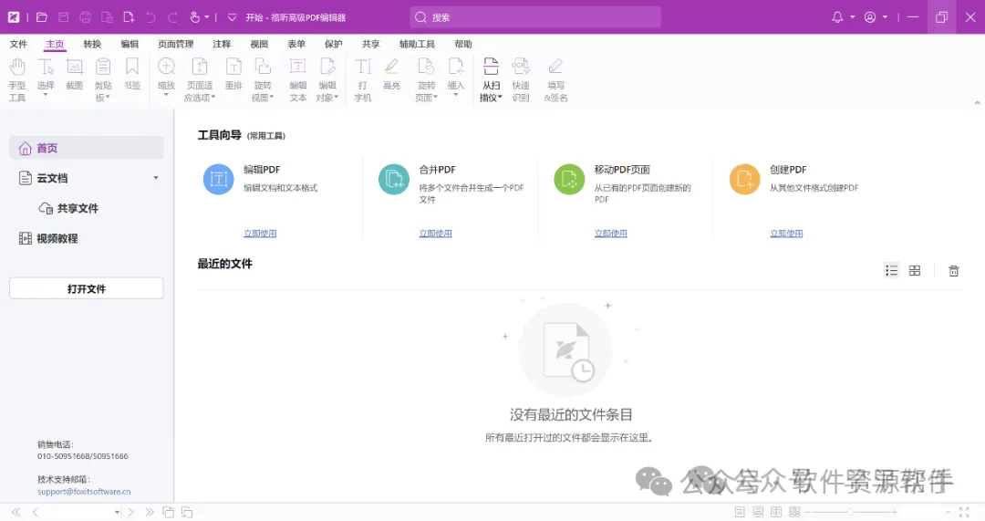Select the Edit Text (编辑文本) tool
Image resolution: width=985 pixels, height=521 pixels.
(297, 79)
